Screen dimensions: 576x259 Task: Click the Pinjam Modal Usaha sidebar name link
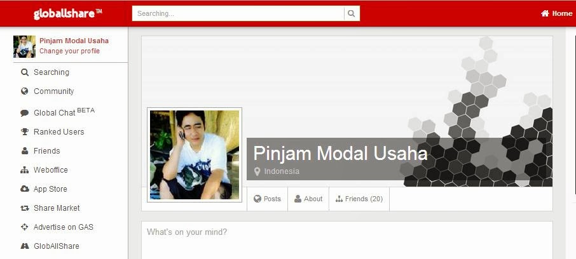click(74, 41)
